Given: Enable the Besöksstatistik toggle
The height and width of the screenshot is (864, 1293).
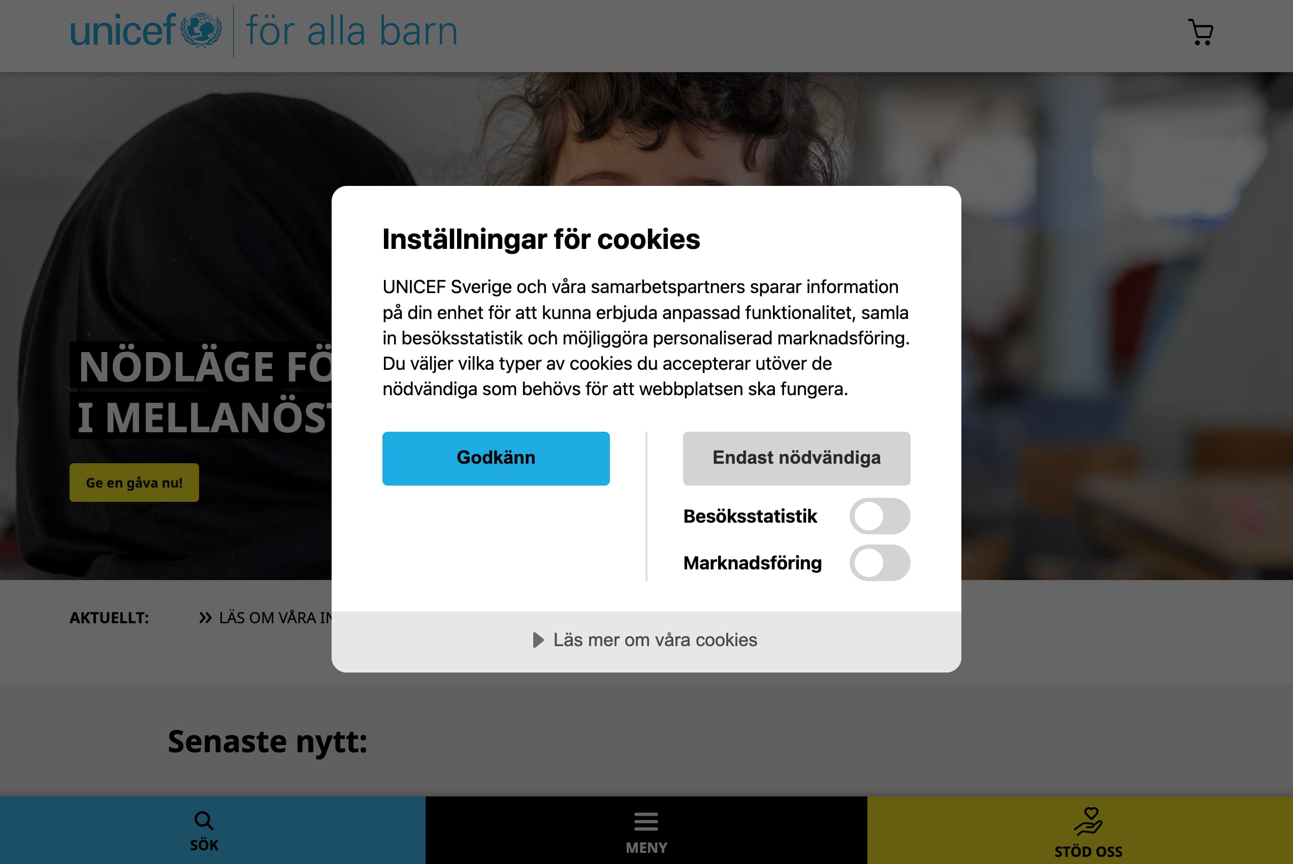Looking at the screenshot, I should click(x=879, y=516).
